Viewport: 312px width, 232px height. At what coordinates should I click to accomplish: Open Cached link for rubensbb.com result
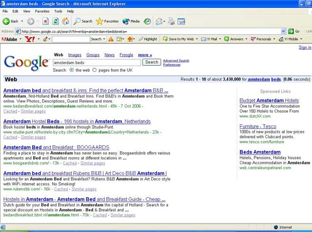point(61,189)
